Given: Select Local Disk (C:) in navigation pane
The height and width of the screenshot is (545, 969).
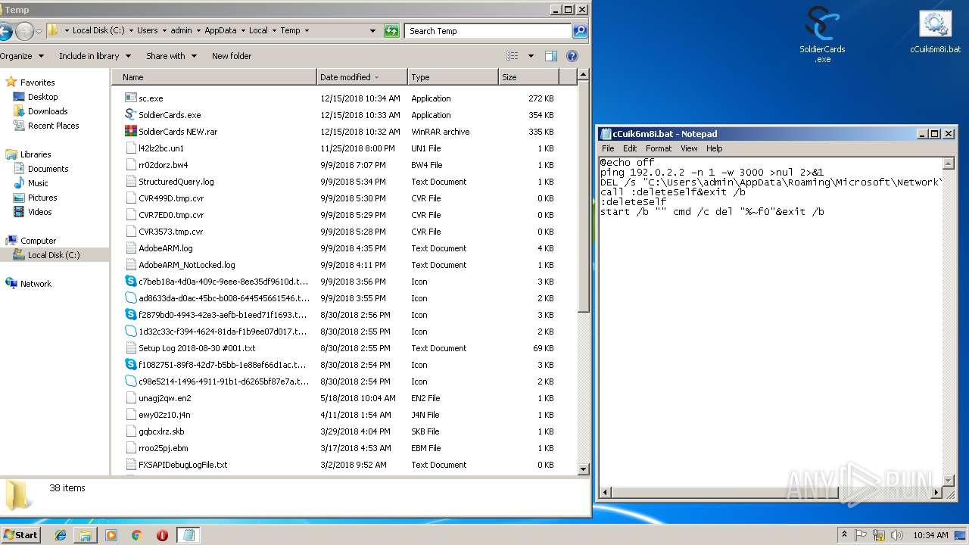Looking at the screenshot, I should coord(53,255).
